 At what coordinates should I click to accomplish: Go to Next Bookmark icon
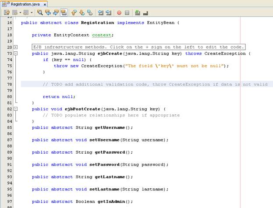(x=82, y=13)
